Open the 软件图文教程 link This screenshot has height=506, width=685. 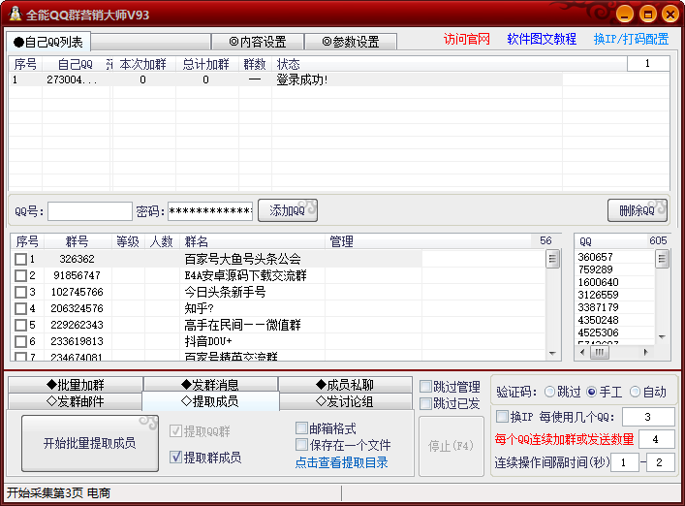(542, 40)
